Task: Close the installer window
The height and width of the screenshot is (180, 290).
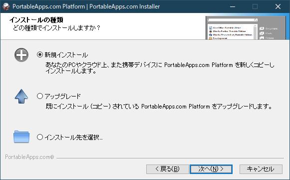Action: [278, 6]
